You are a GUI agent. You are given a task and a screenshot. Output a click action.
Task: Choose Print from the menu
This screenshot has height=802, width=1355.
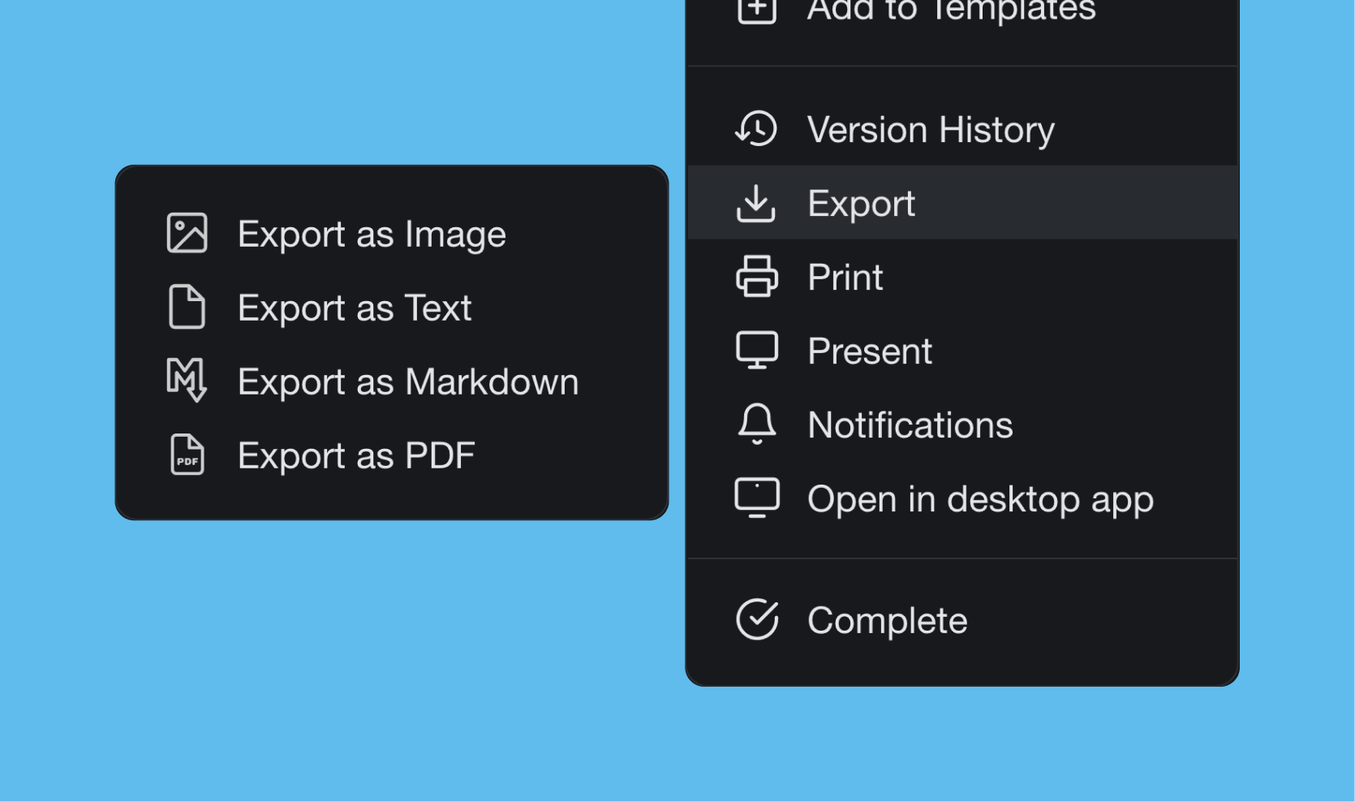point(845,277)
